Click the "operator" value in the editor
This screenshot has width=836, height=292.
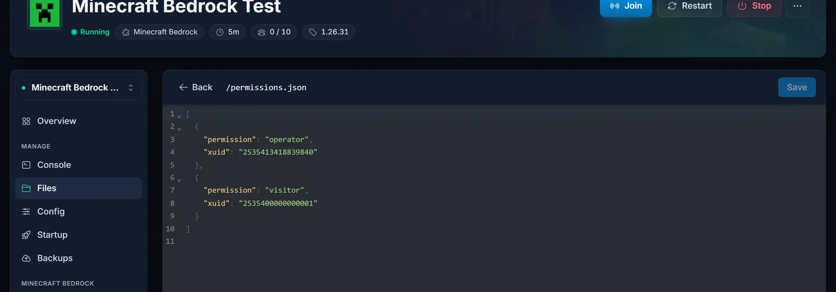tap(287, 140)
